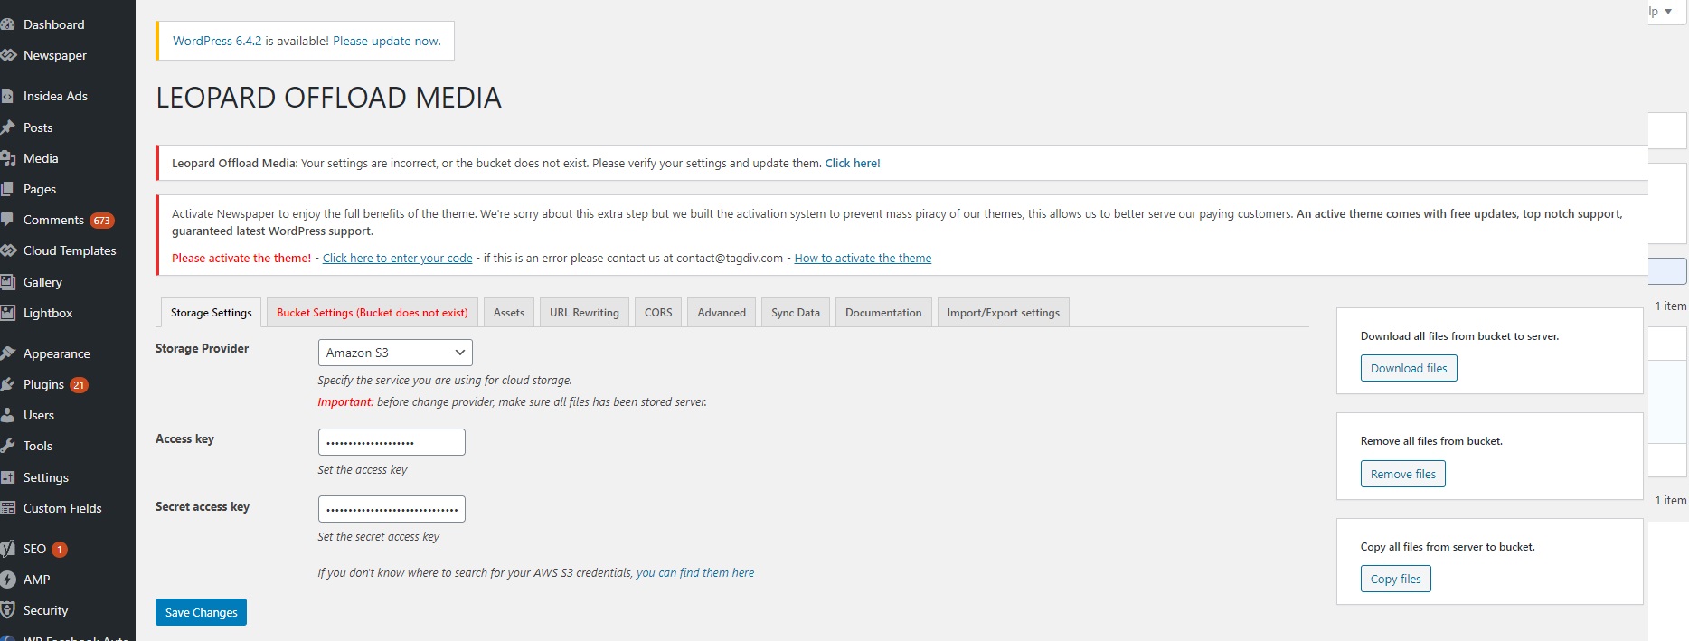
Task: Click 'Click here to enter your code' link
Action: [398, 259]
